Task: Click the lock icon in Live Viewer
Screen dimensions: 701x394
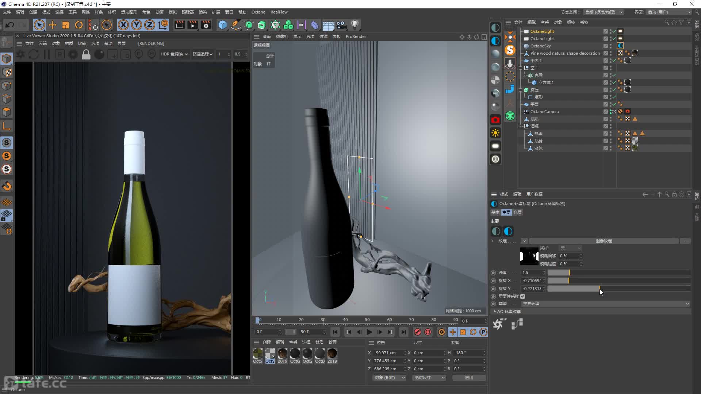Action: 86,55
